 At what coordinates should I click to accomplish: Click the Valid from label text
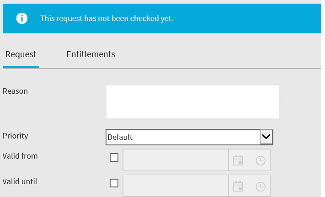[x=20, y=156]
